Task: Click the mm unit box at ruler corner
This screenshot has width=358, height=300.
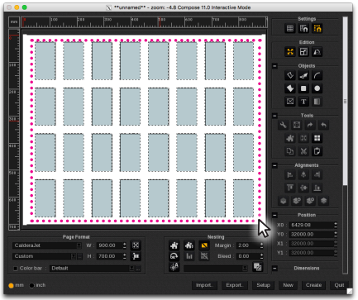Action: pyautogui.click(x=14, y=21)
